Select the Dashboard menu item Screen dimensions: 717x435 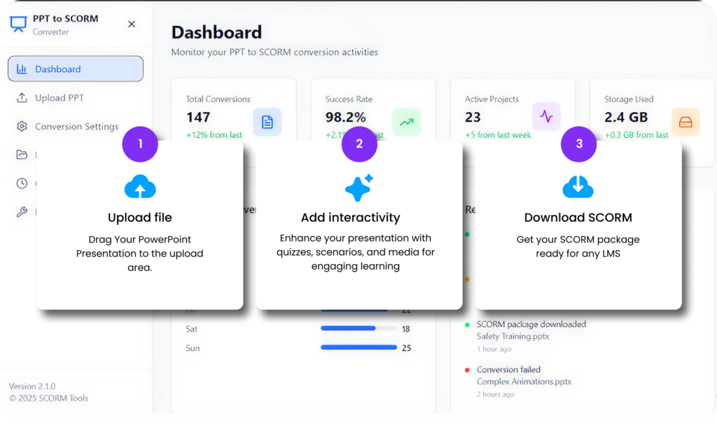(75, 68)
